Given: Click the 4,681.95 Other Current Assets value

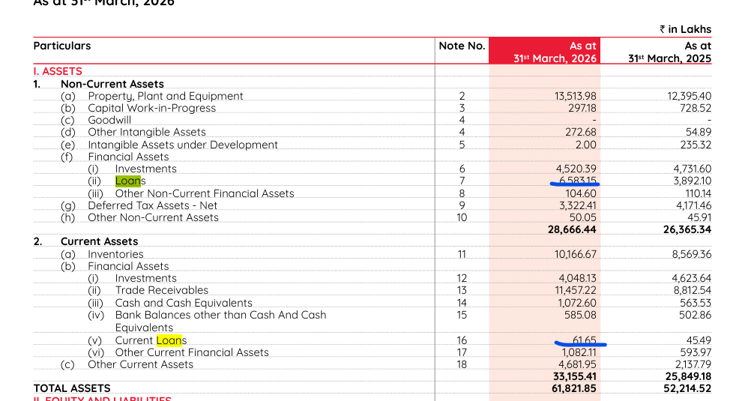Looking at the screenshot, I should (577, 364).
